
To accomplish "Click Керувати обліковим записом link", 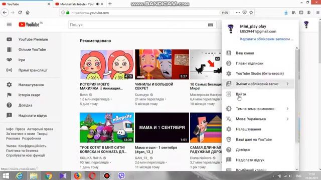I will coord(266,39).
